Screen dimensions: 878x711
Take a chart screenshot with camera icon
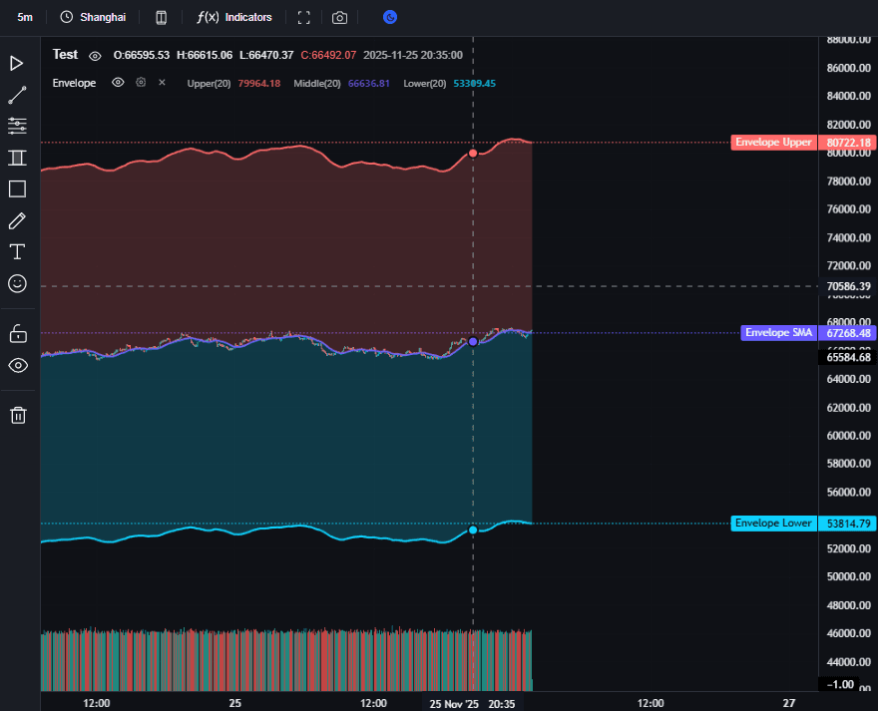click(x=340, y=18)
